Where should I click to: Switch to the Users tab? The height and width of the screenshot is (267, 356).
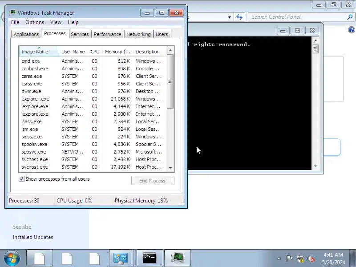(x=162, y=34)
